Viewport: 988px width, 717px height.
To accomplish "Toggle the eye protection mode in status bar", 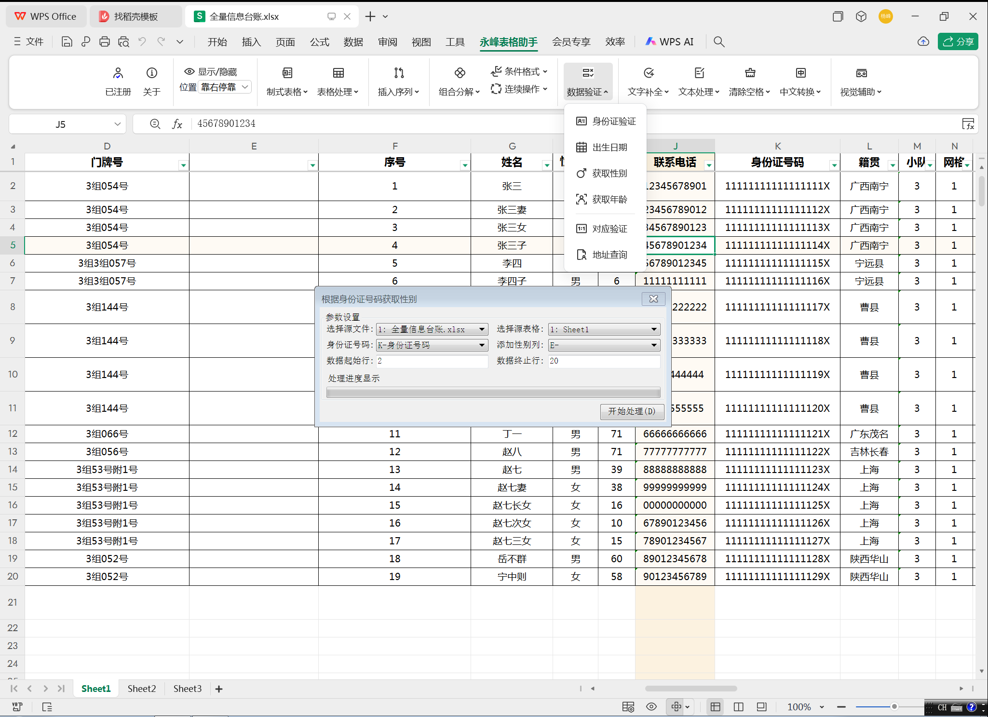I will point(651,707).
